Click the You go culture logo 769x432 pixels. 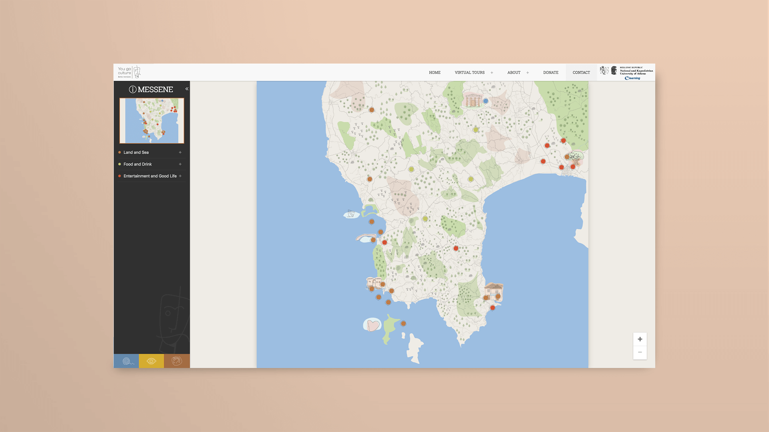[129, 72]
